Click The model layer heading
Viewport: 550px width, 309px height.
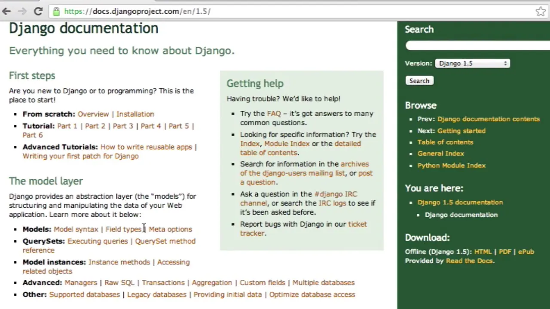tap(46, 181)
